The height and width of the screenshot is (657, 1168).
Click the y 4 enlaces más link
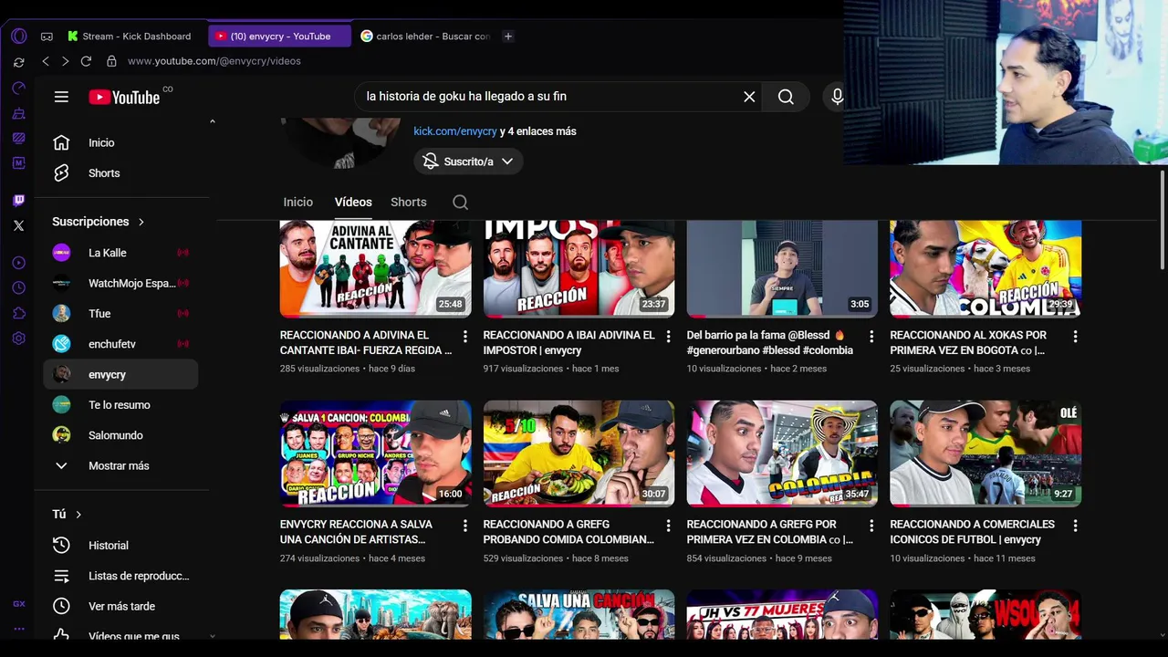538,131
